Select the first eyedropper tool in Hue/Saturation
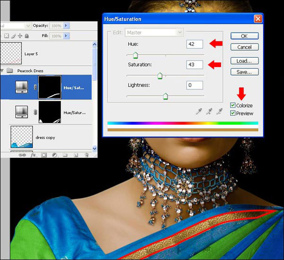The image size is (284, 260). pos(199,112)
